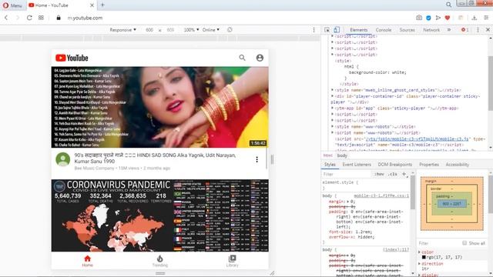Open the mobile-c3.js script source link

click(417, 138)
